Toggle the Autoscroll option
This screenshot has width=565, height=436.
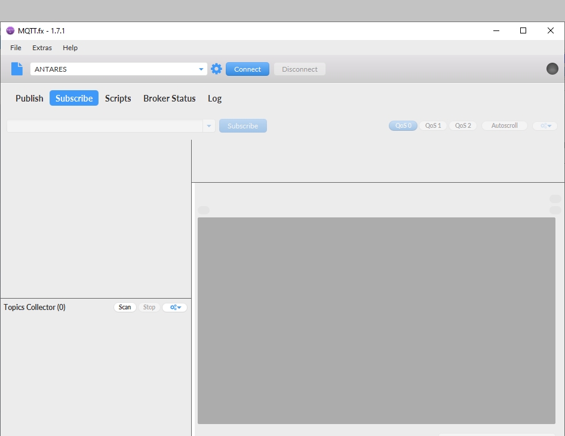[504, 126]
